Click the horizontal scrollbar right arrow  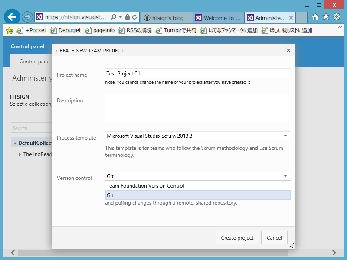pyautogui.click(x=334, y=253)
